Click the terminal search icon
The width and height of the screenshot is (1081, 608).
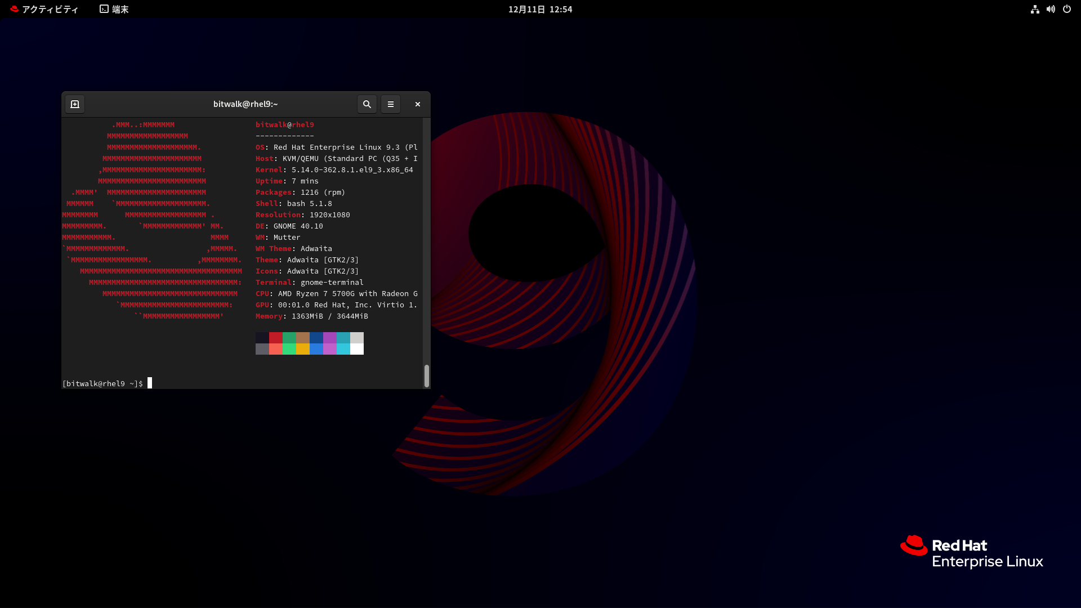pyautogui.click(x=367, y=104)
